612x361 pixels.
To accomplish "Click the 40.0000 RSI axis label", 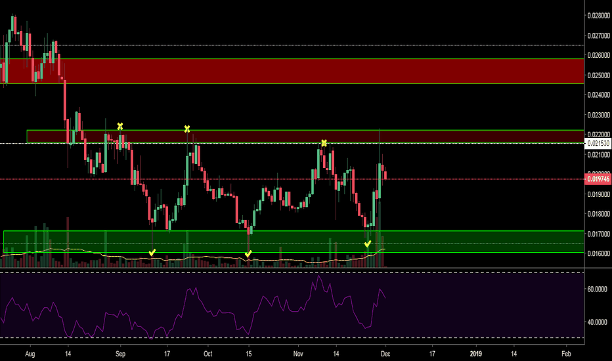I will point(597,322).
